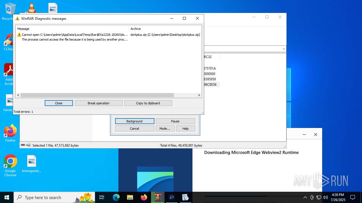Open the CCleaner desktop shortcut
362x203 pixels.
(x=8, y=42)
